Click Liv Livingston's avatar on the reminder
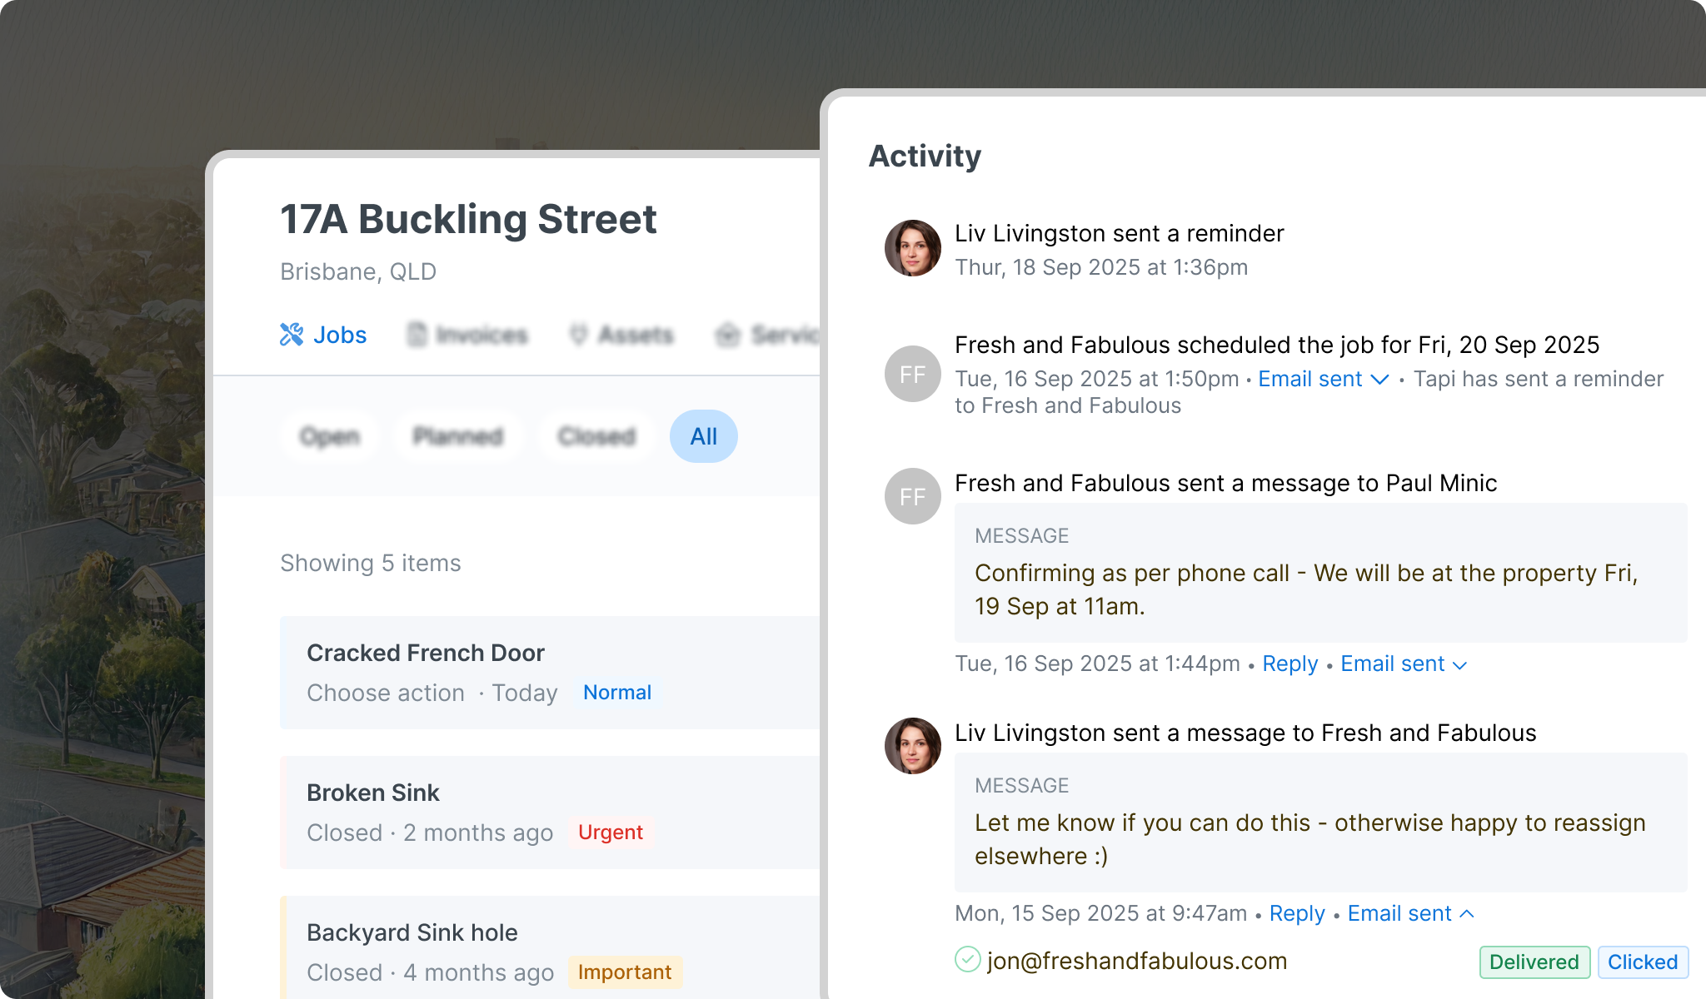The height and width of the screenshot is (999, 1706). pyautogui.click(x=912, y=248)
